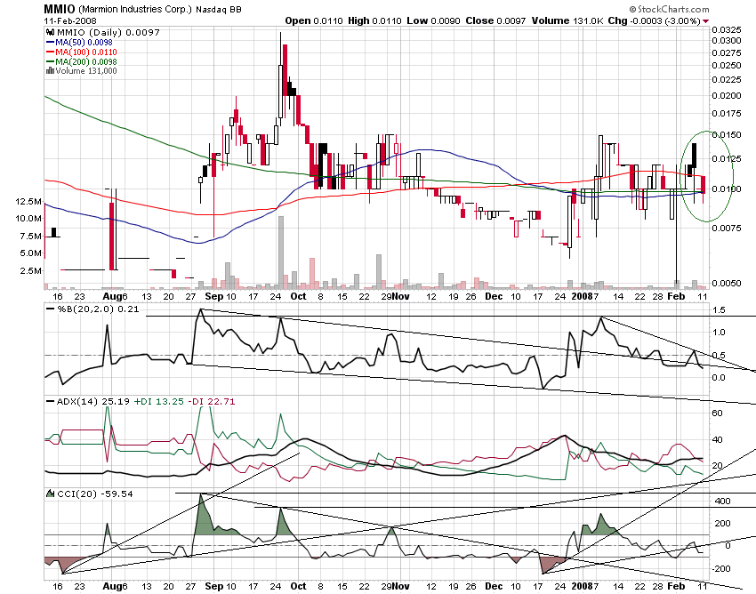Click the 400 level on CCI axis
Viewport: 756px width, 594px height.
723,501
